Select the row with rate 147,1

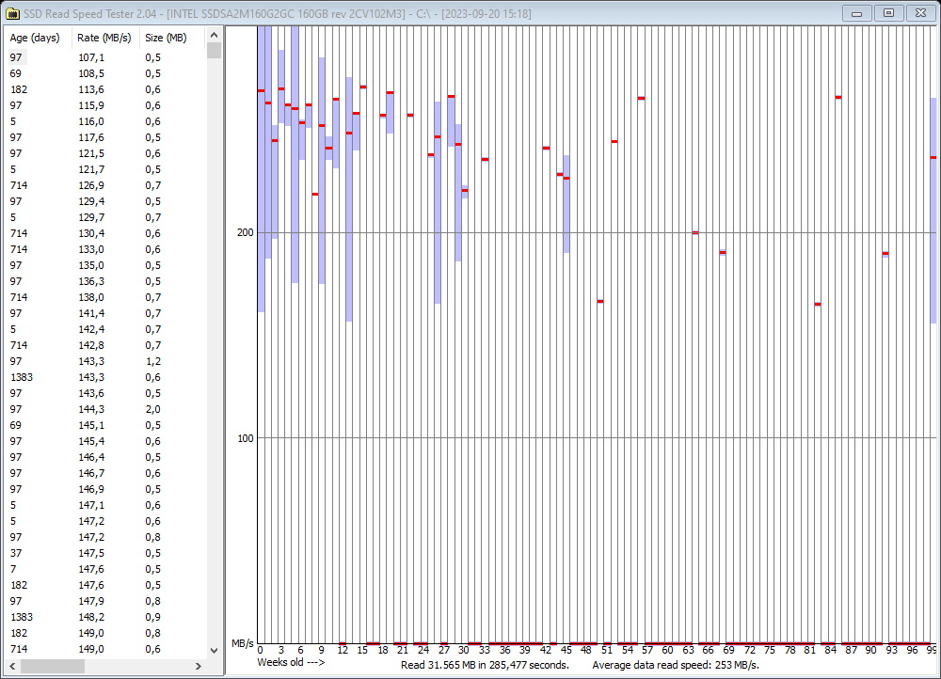106,505
